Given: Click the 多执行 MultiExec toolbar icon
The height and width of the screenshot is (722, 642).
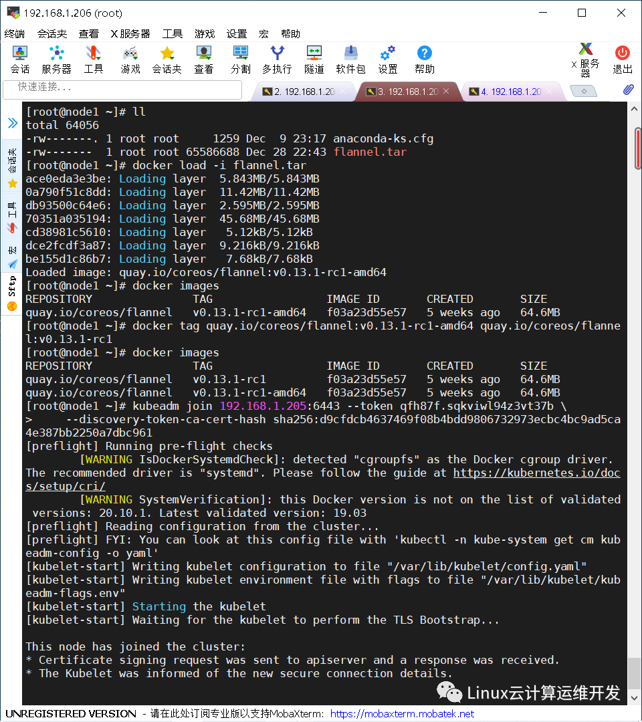Looking at the screenshot, I should coord(277,60).
